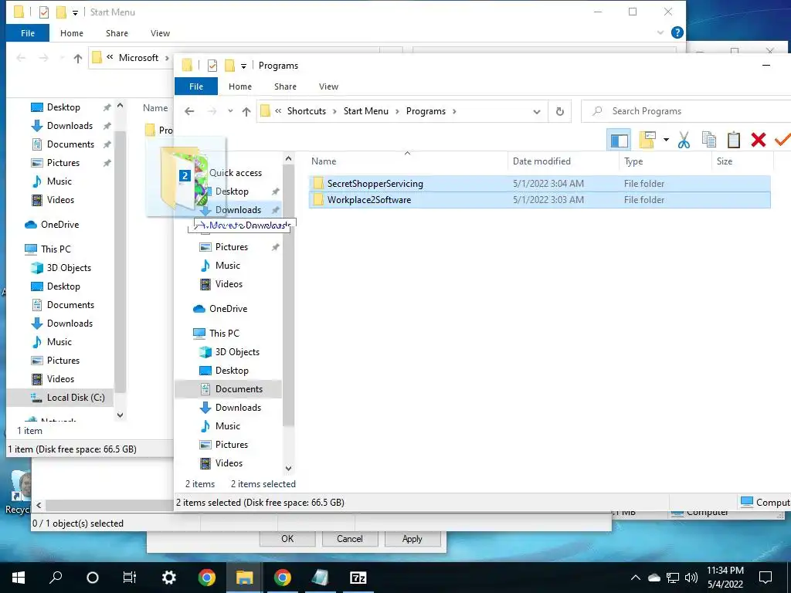This screenshot has width=791, height=593.
Task: Open recent locations dropdown in Programs window
Action: click(230, 111)
